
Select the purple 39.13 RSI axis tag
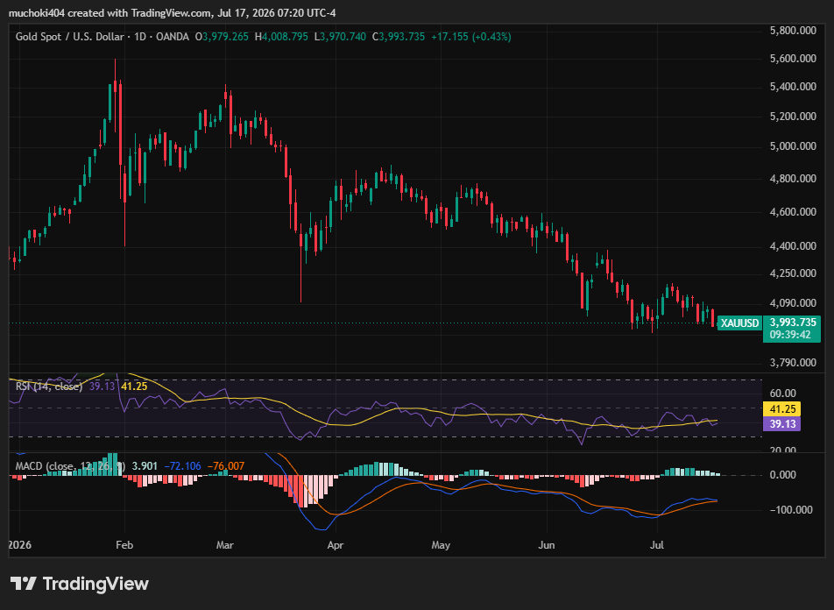(781, 423)
